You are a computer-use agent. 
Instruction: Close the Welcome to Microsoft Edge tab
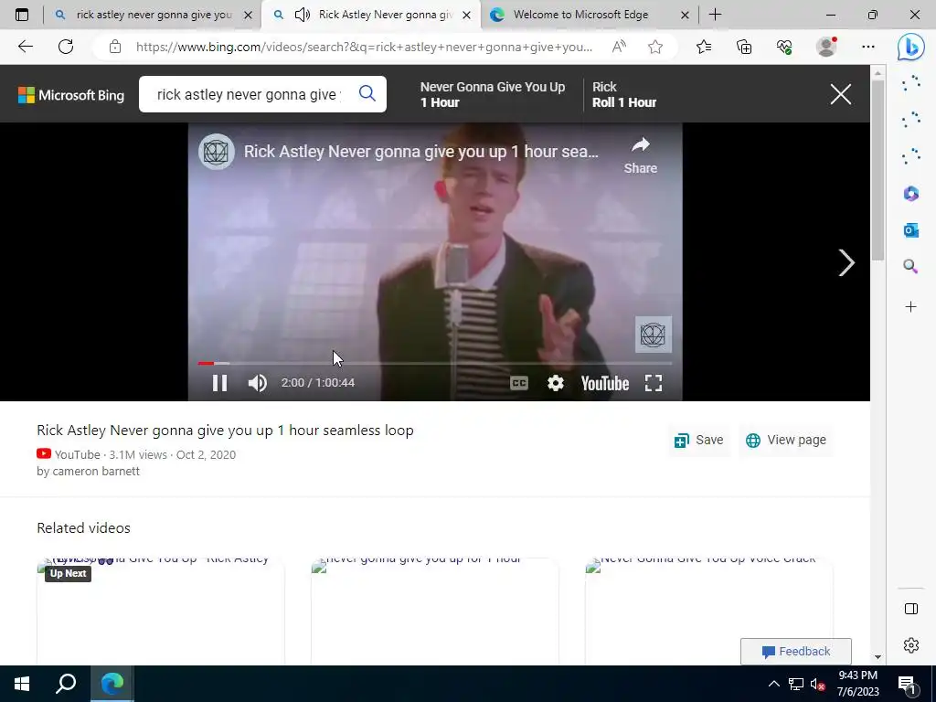coord(686,15)
